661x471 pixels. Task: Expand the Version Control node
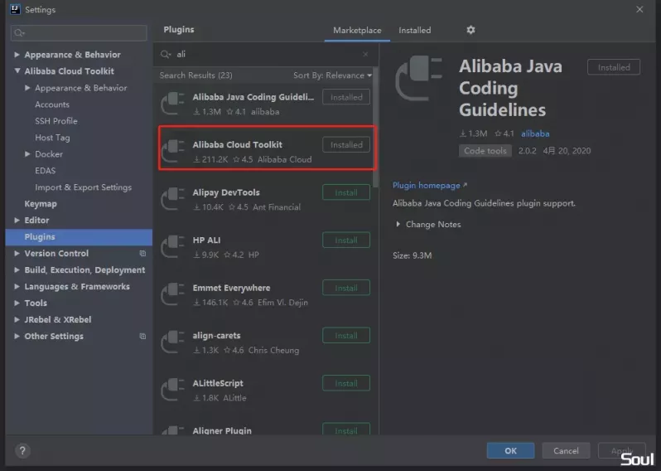point(17,253)
